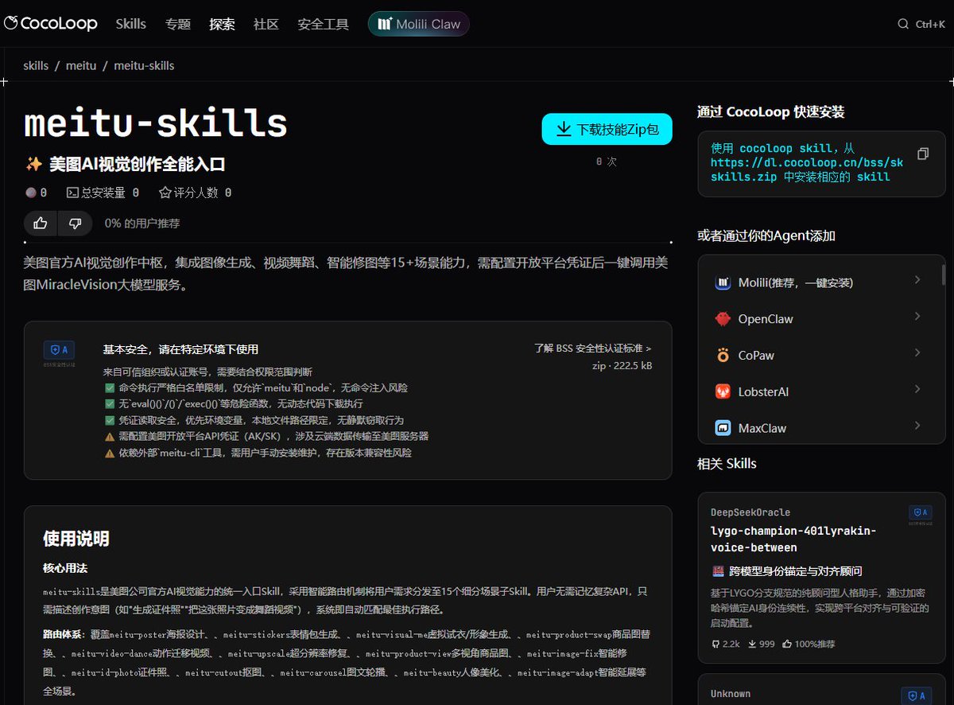The height and width of the screenshot is (705, 954).
Task: Click the OpenClaw red icon
Action: coord(723,319)
